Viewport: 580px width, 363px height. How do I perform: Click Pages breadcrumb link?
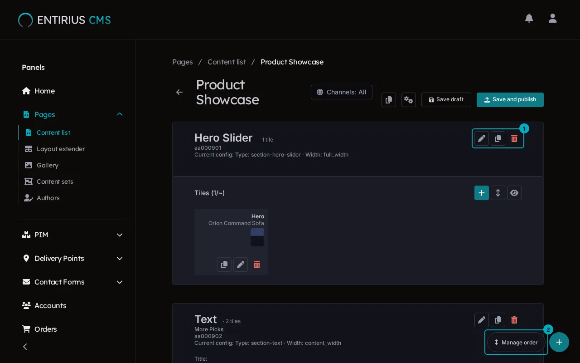[183, 62]
